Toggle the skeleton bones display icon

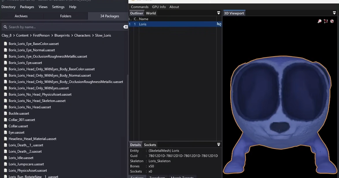[326, 21]
